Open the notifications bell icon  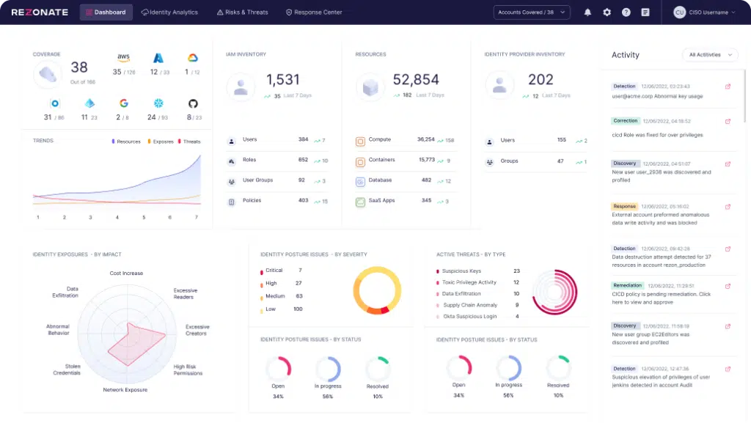[x=587, y=12]
